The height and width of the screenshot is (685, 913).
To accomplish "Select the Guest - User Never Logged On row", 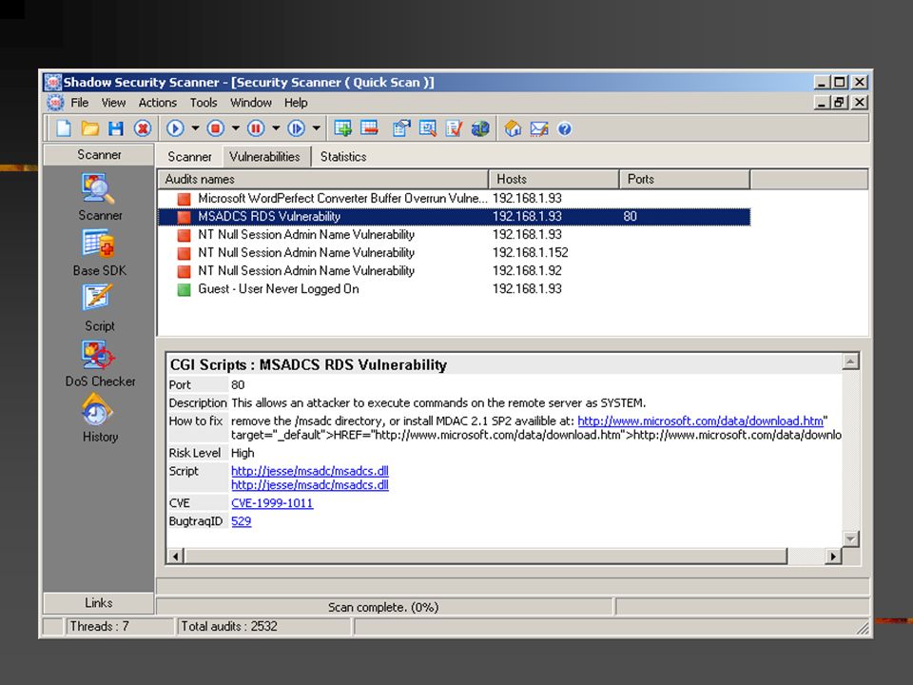I will tap(455, 289).
